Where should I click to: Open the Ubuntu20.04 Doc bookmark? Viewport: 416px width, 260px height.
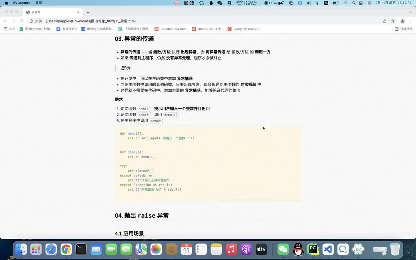click(171, 29)
